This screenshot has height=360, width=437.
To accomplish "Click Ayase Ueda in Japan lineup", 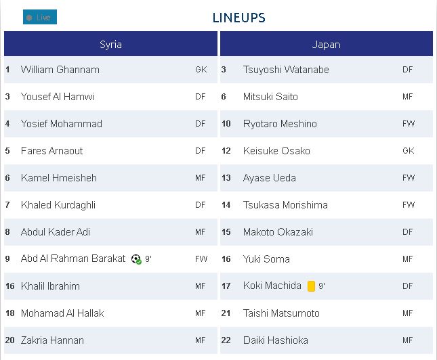I will tap(269, 178).
